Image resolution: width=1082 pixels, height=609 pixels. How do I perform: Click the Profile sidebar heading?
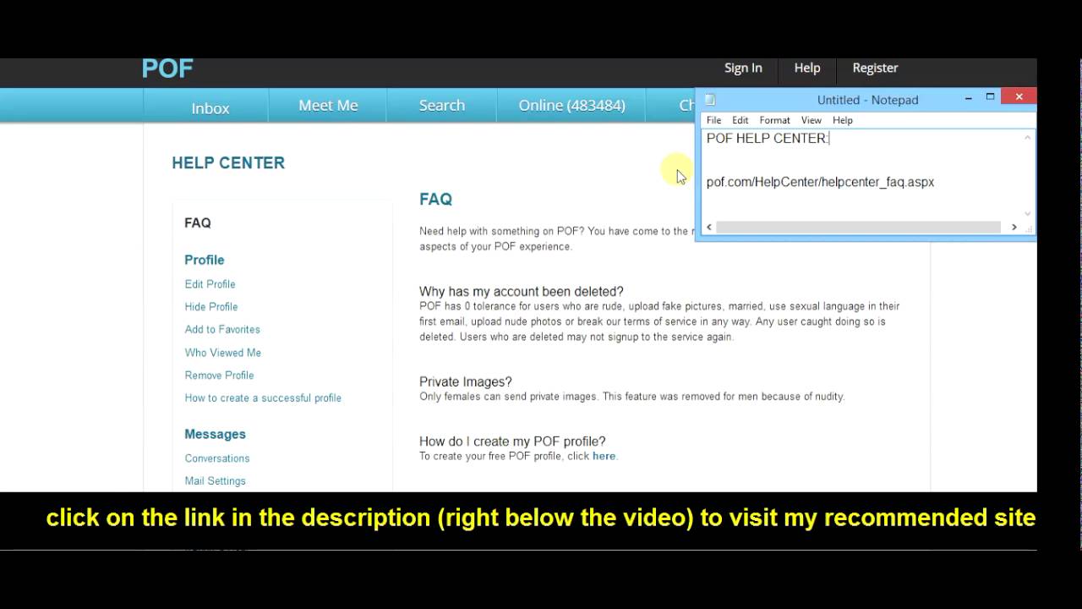tap(205, 260)
